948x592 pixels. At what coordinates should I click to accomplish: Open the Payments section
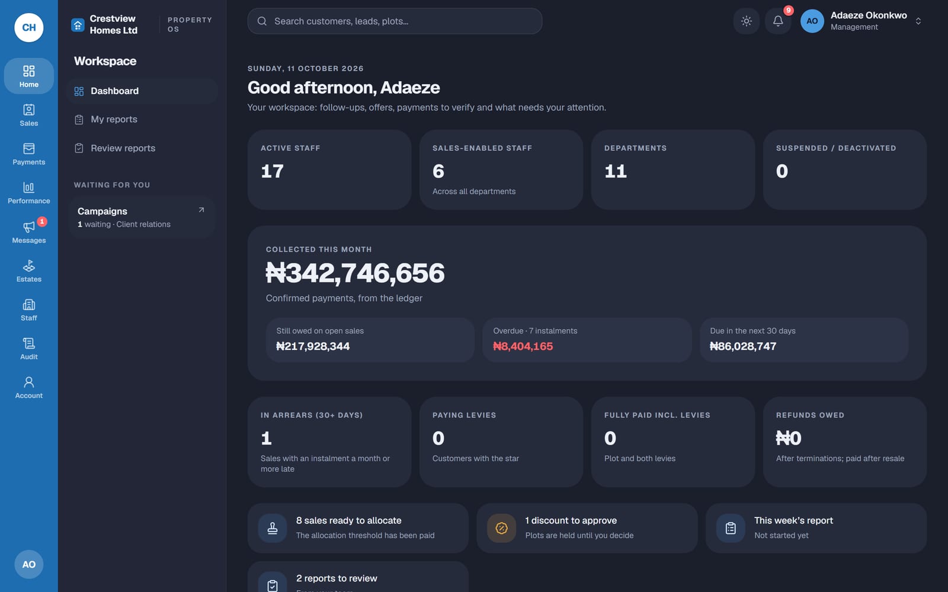click(28, 154)
